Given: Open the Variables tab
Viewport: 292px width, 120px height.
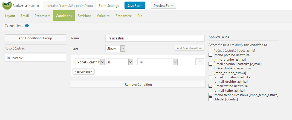Looking at the screenshot, I should tap(103, 16).
